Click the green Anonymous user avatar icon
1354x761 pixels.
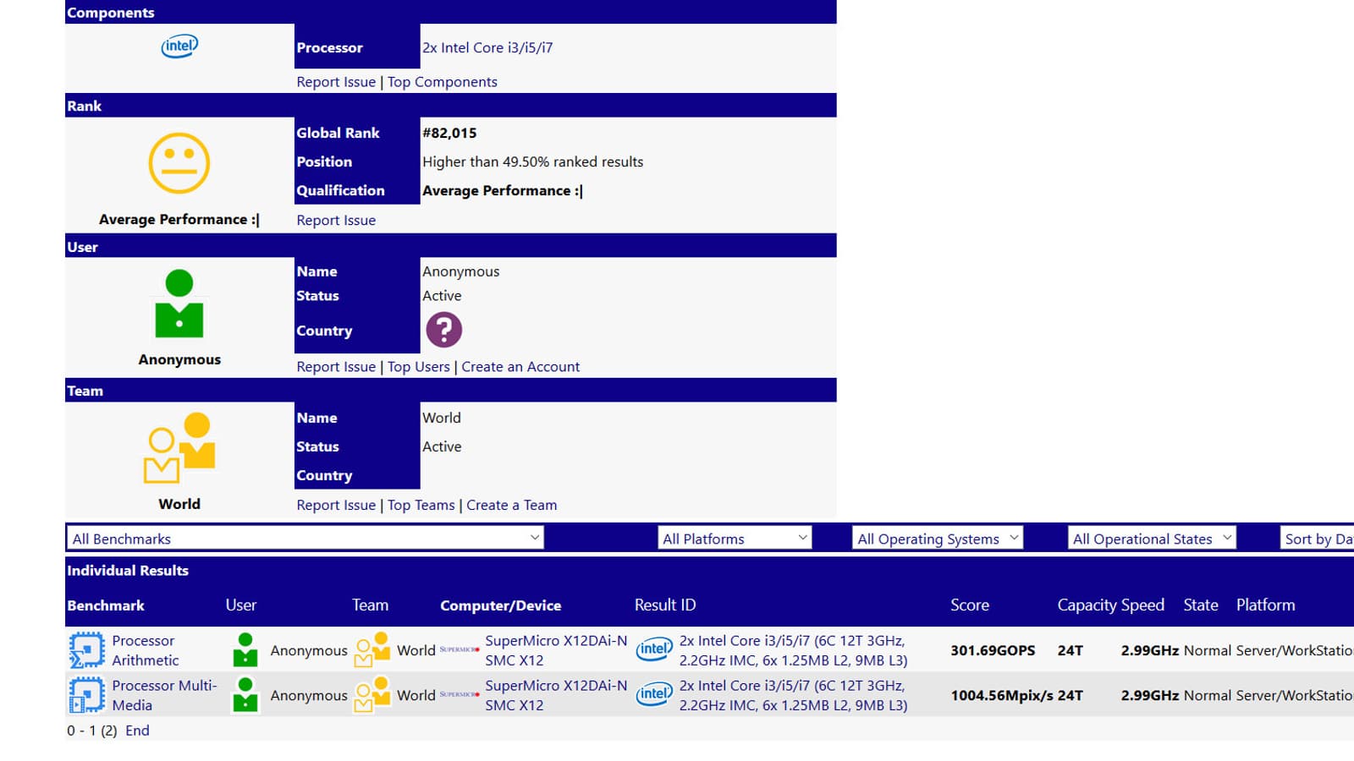pos(179,304)
